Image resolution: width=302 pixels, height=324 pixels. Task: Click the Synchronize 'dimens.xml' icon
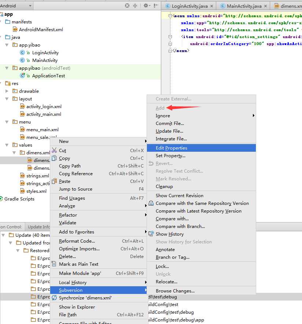tap(54, 298)
